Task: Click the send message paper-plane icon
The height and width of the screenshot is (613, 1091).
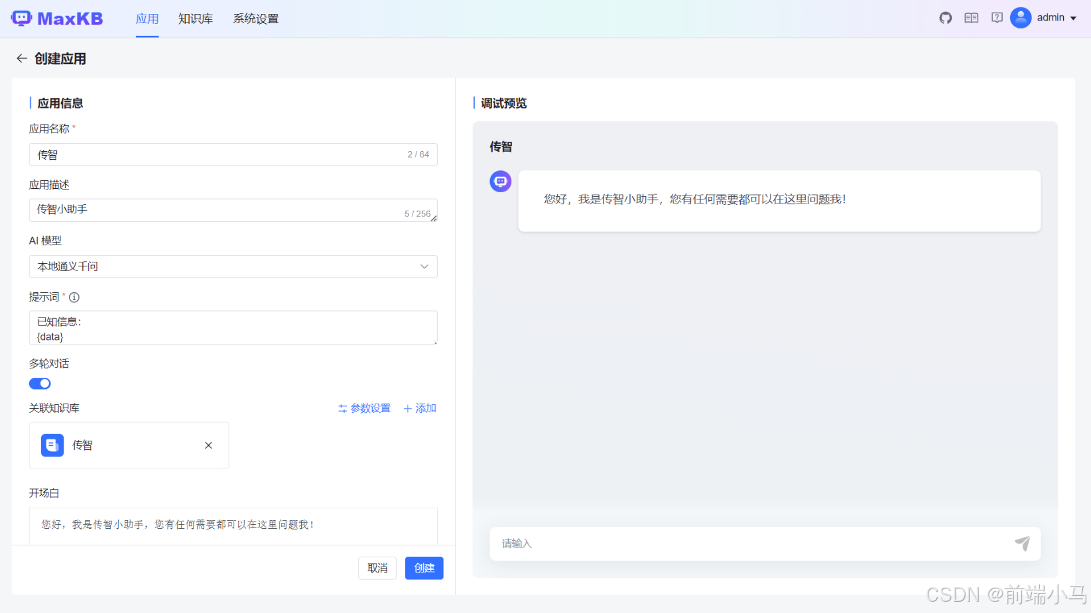Action: [1022, 543]
